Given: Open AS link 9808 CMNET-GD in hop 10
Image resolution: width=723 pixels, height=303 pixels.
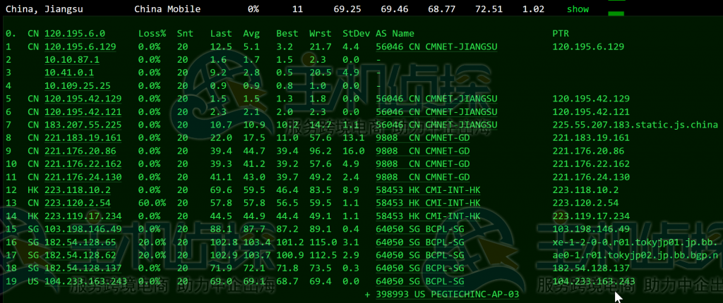Looking at the screenshot, I should point(423,164).
